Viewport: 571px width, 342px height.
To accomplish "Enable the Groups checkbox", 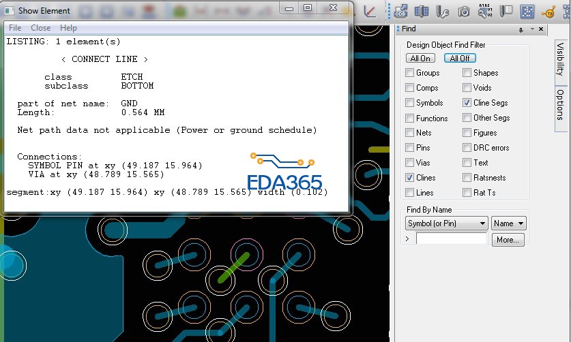I will pos(410,72).
